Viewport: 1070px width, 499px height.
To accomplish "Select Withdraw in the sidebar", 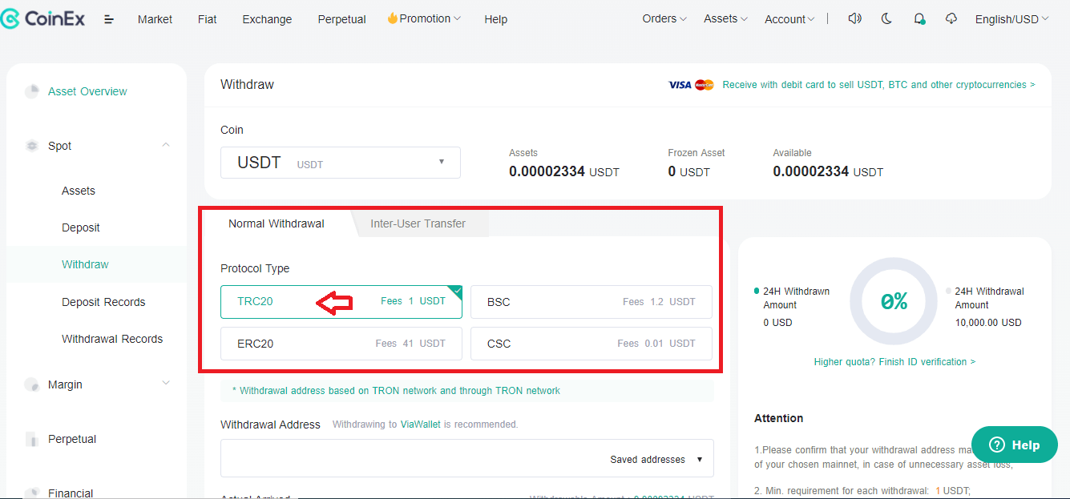I will click(x=85, y=264).
